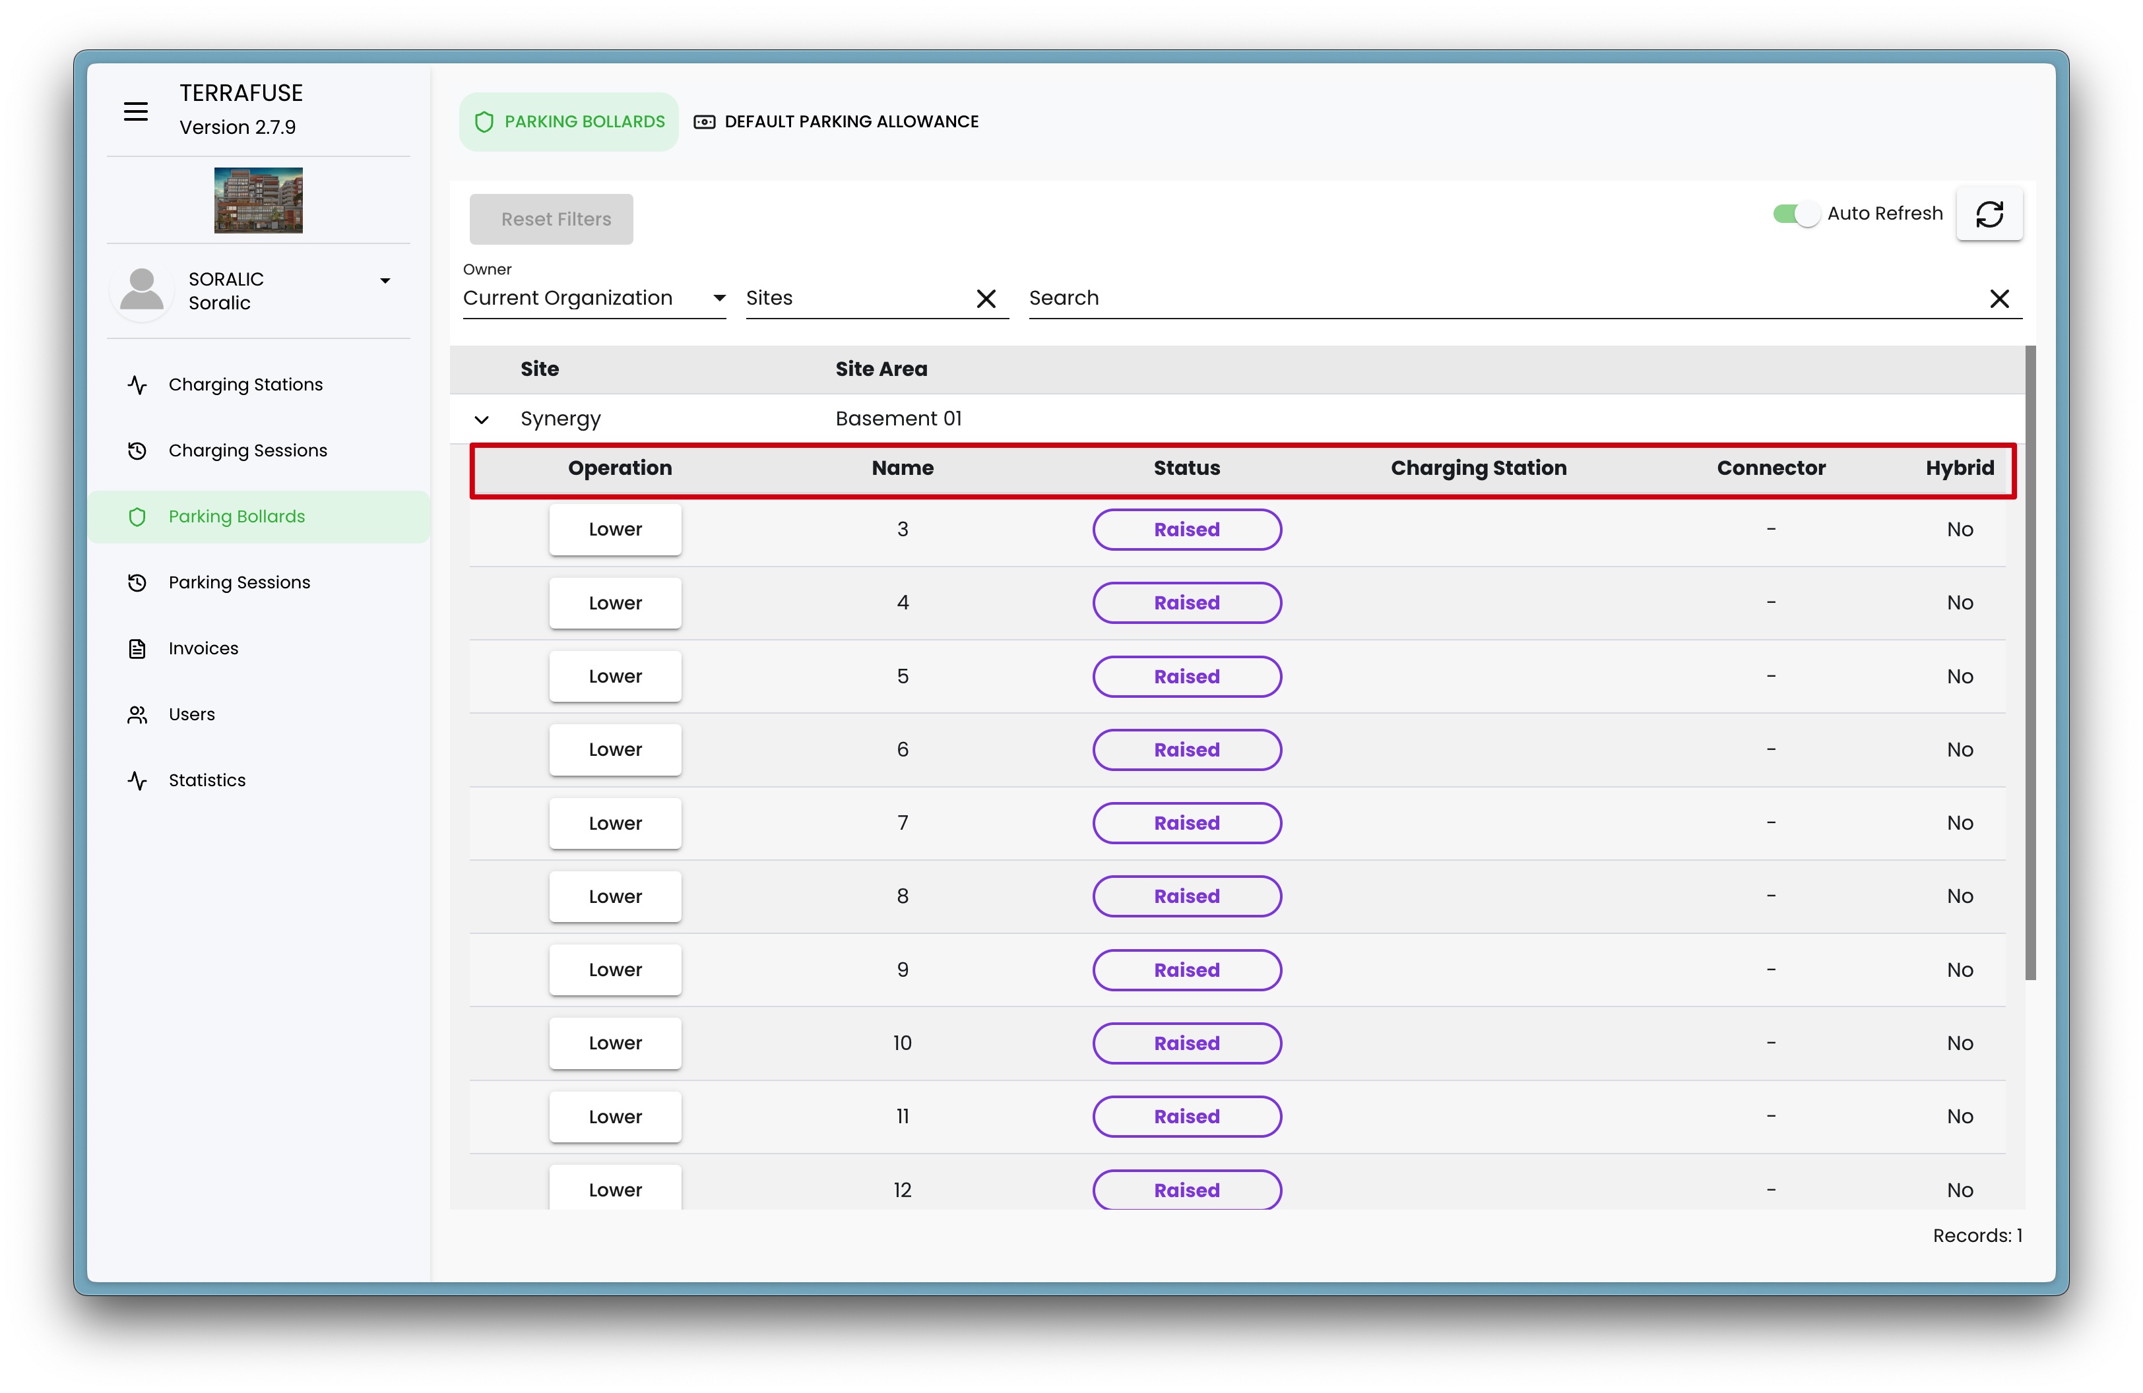Expand the SORALIC user account dropdown

[385, 281]
